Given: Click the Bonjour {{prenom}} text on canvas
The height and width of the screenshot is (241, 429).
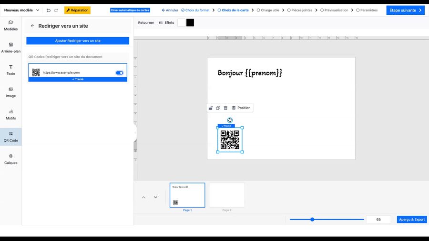Looking at the screenshot, I should (x=250, y=73).
